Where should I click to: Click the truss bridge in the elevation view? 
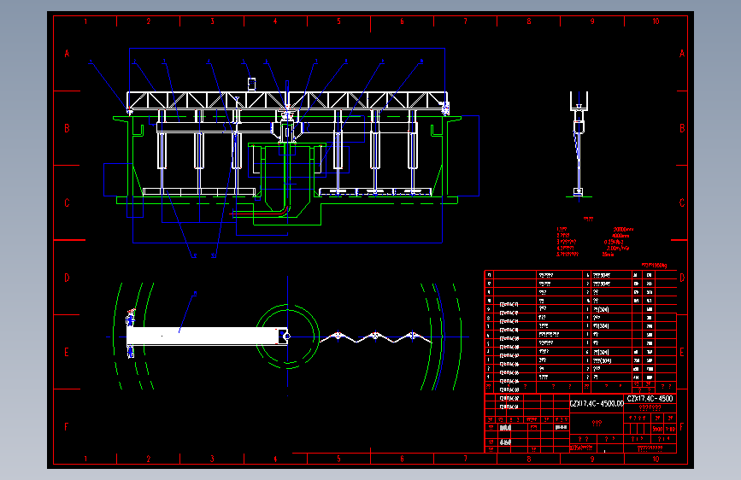click(x=287, y=100)
